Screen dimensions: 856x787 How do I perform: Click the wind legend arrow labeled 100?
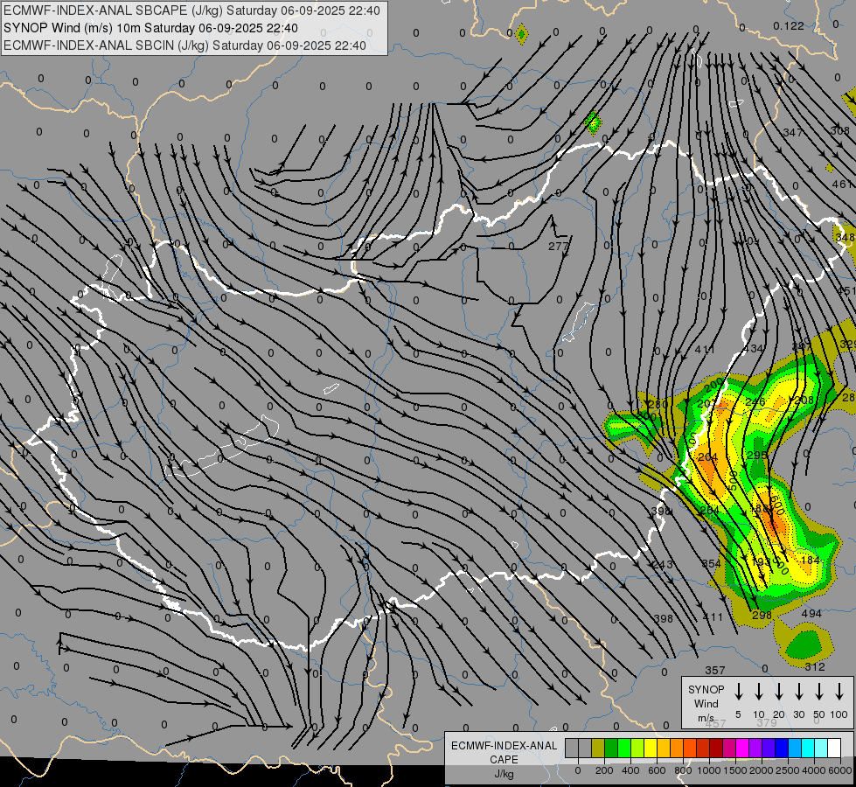839,692
